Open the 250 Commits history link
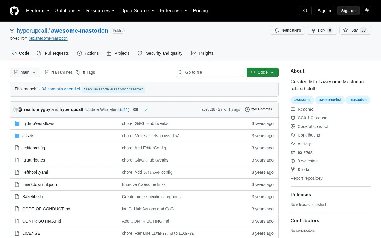 pyautogui.click(x=258, y=109)
